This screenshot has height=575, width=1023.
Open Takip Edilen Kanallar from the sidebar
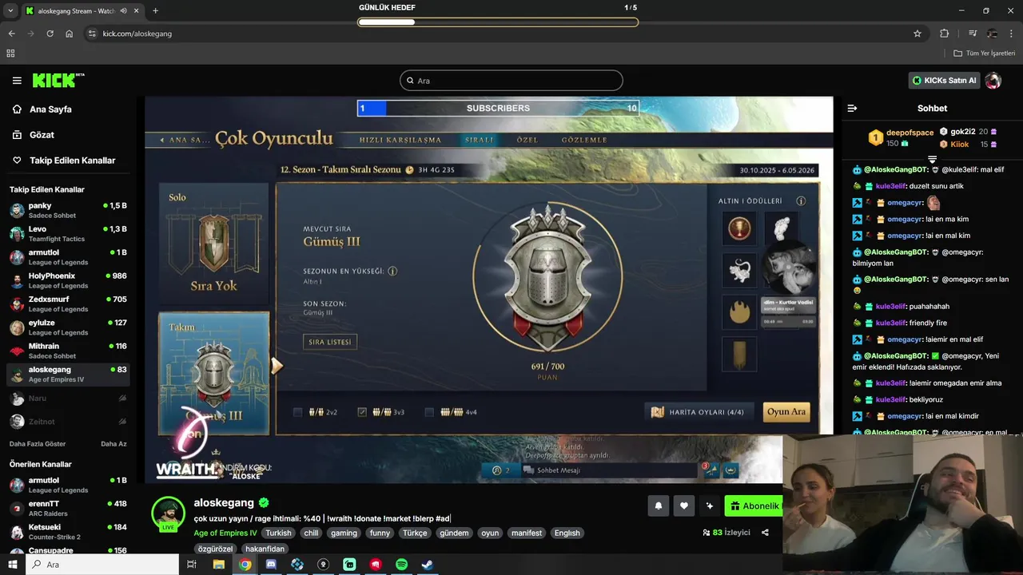tap(72, 161)
